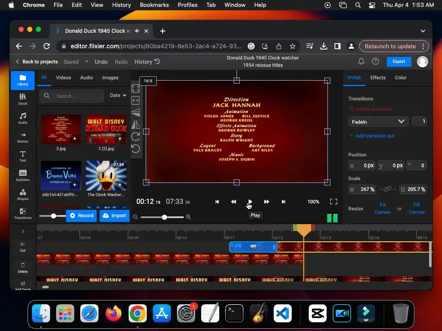Switch to the Effects tab
This screenshot has width=442, height=331.
point(378,78)
